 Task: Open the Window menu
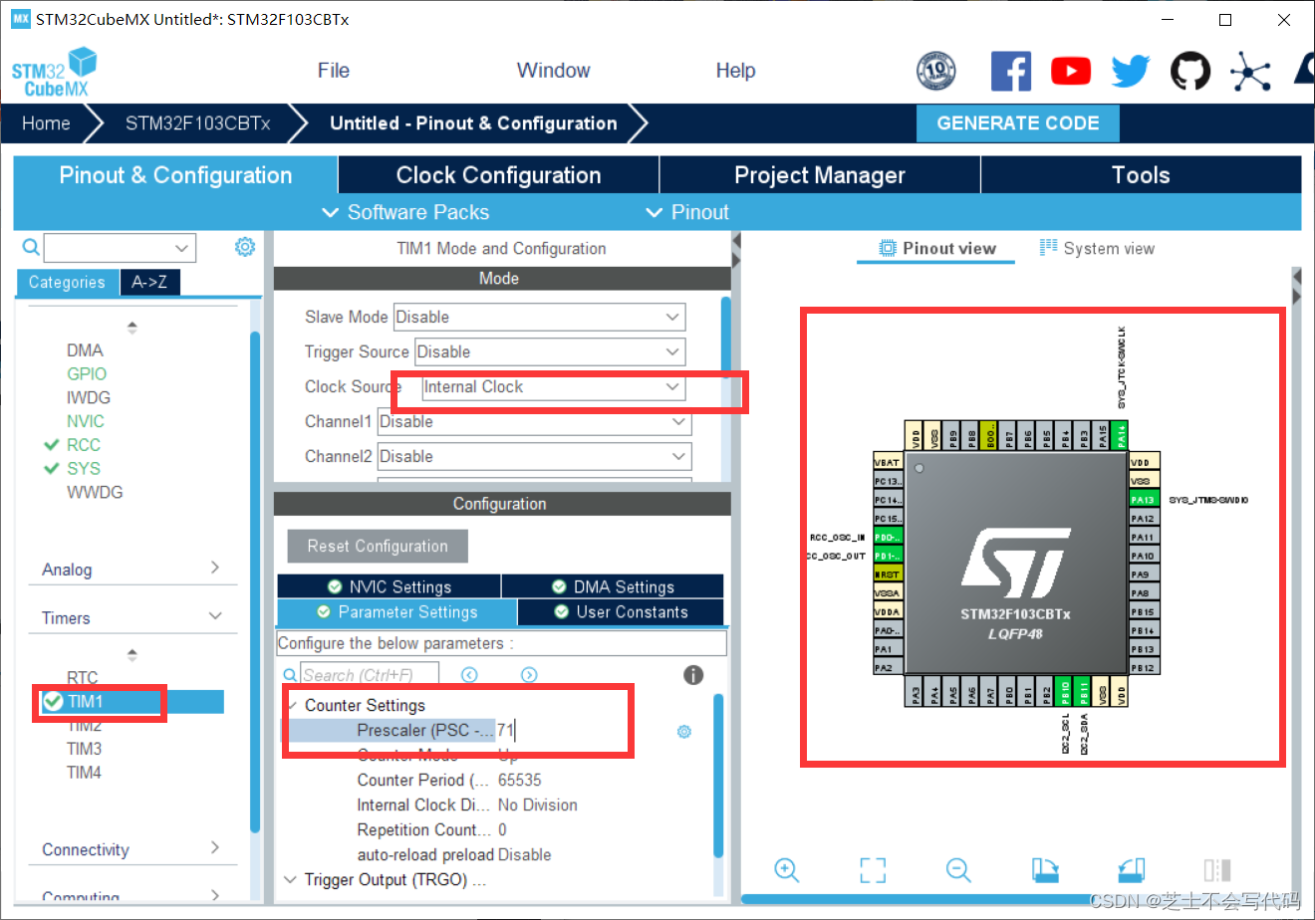click(553, 71)
